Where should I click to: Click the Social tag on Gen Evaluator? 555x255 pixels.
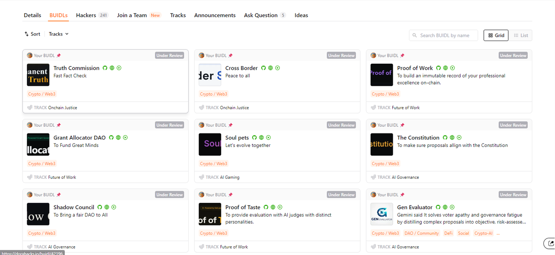tap(463, 233)
